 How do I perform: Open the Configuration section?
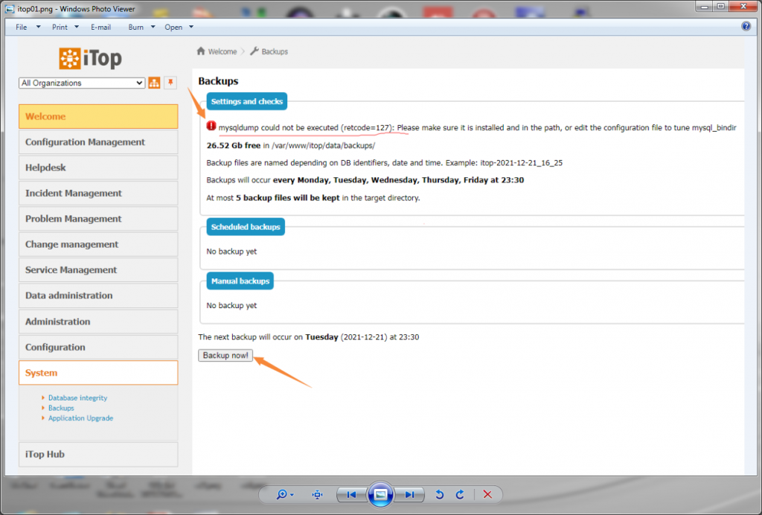[x=98, y=348]
